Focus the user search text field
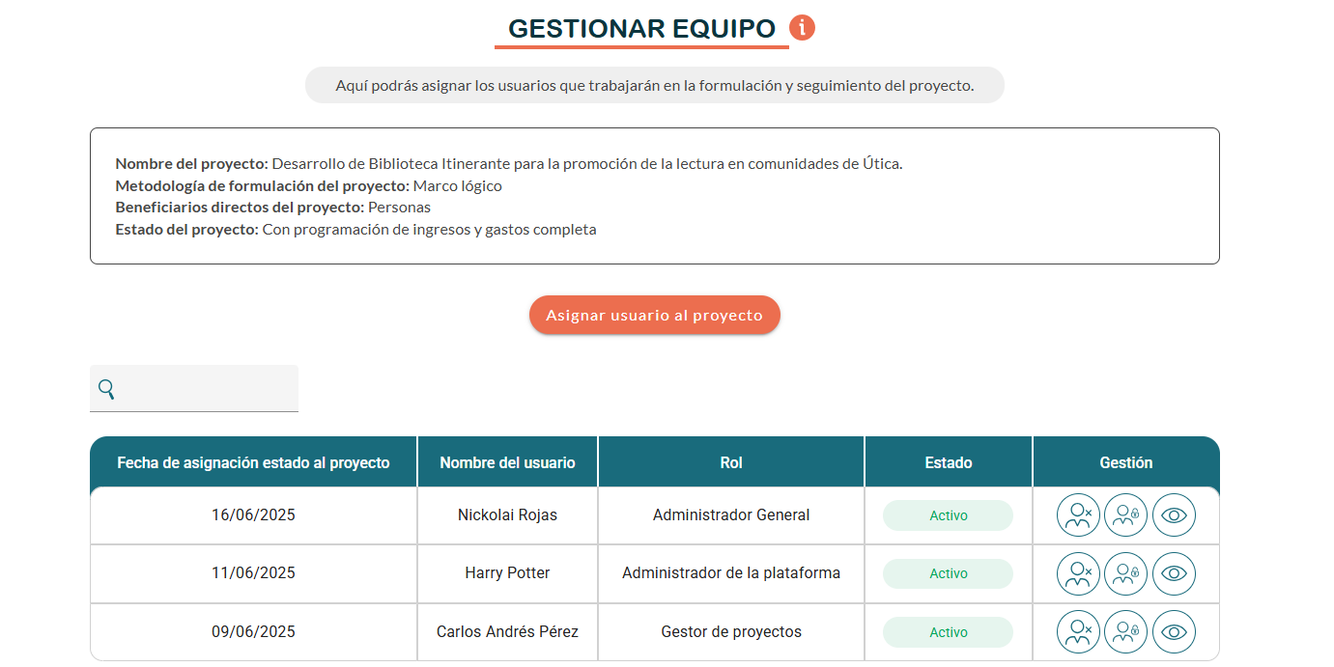 [x=208, y=389]
